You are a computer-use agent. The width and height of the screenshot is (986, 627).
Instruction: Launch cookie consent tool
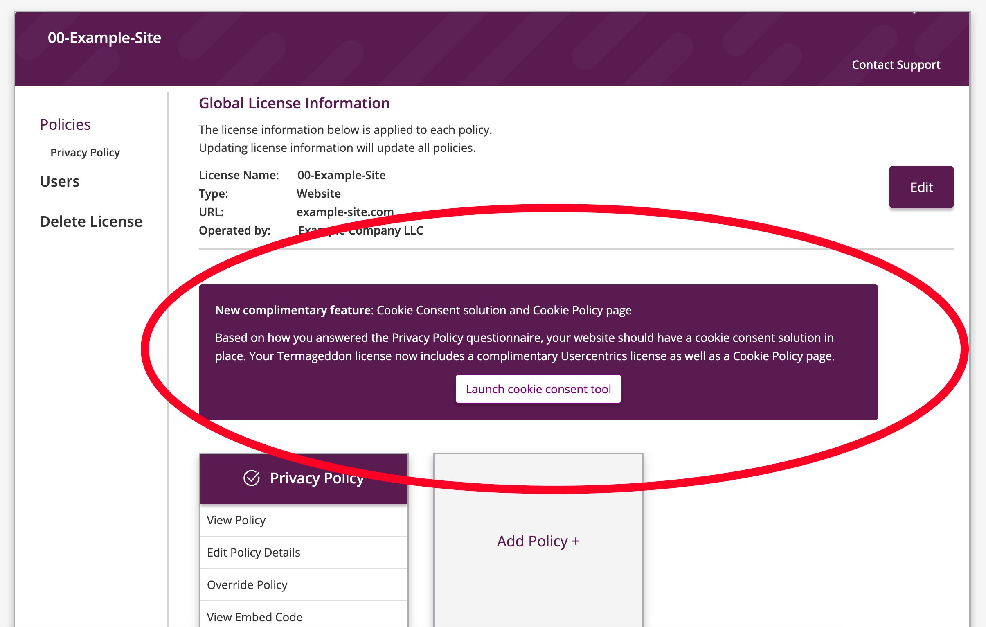pos(538,389)
